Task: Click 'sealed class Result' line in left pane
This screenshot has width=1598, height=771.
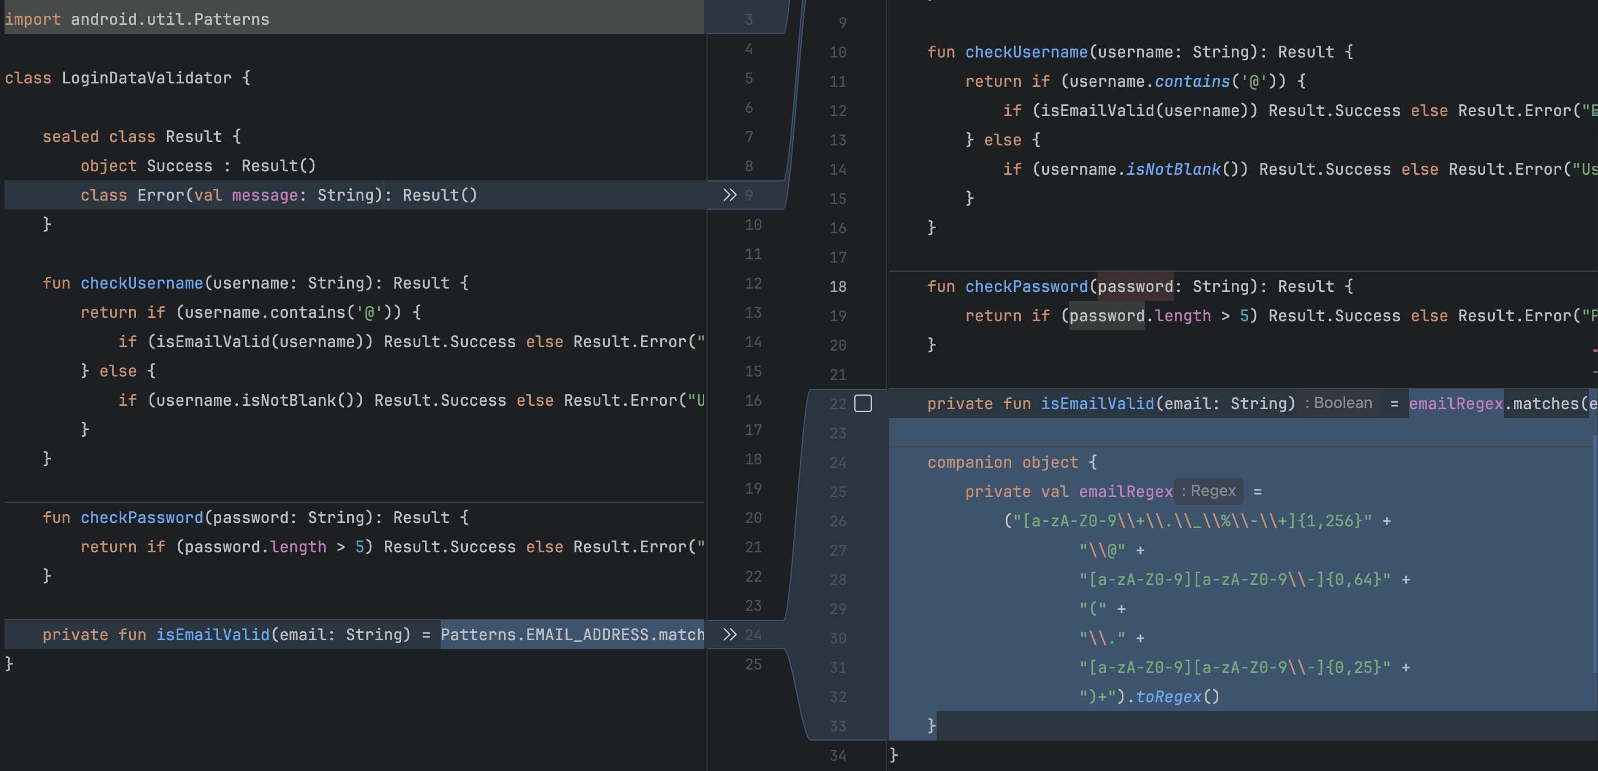Action: (x=142, y=136)
